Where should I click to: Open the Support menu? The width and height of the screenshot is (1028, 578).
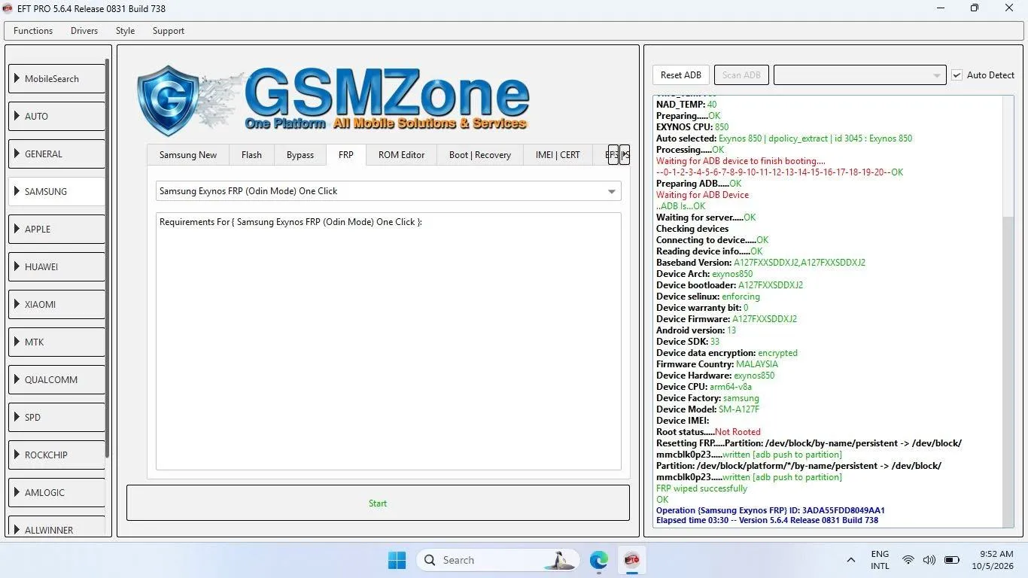(169, 31)
